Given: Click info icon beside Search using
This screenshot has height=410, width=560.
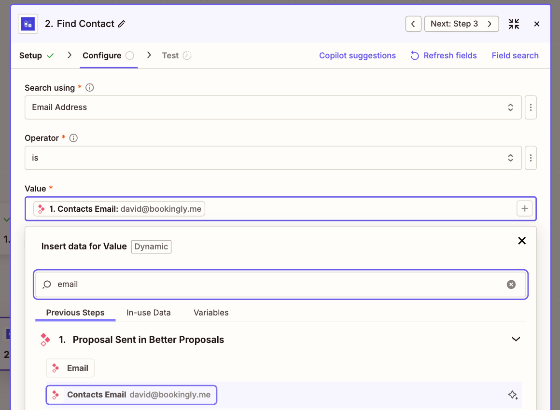Looking at the screenshot, I should [90, 88].
